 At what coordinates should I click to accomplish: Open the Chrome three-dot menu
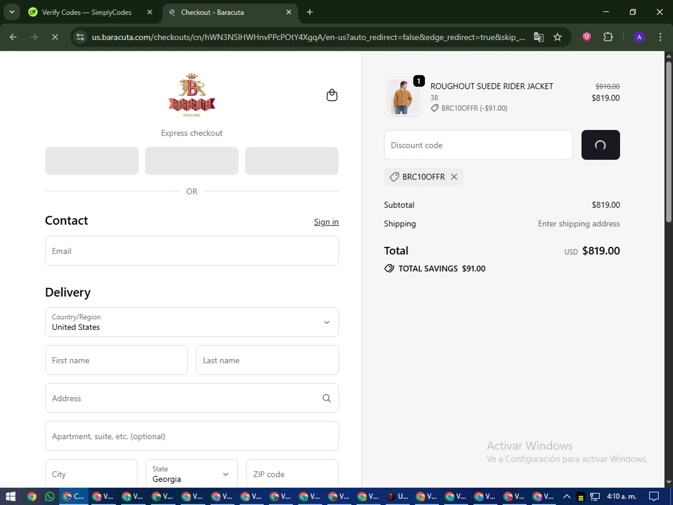coord(660,37)
